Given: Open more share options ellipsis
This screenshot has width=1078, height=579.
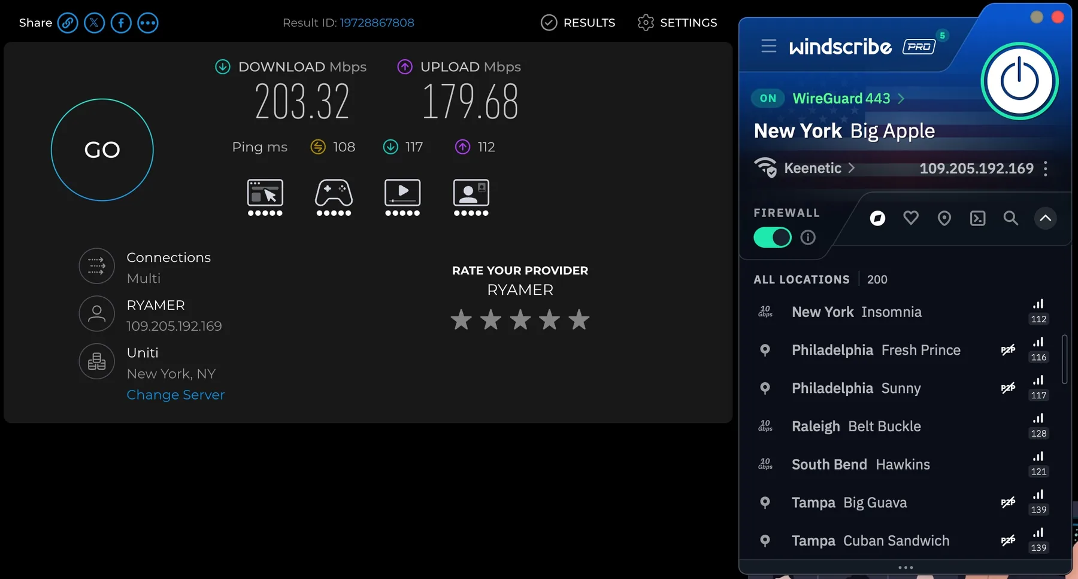Looking at the screenshot, I should click(x=148, y=23).
